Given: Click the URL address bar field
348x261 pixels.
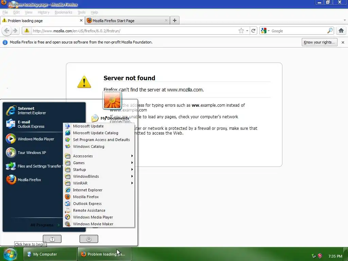Looking at the screenshot, I should (x=134, y=31).
